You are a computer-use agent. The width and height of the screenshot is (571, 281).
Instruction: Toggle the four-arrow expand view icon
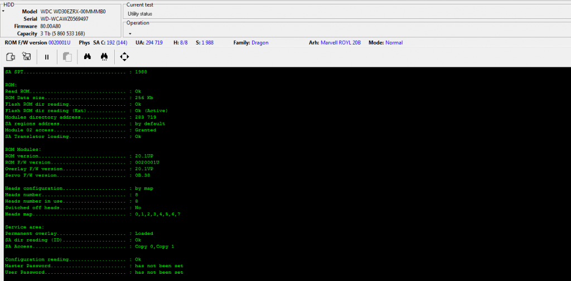(x=124, y=57)
